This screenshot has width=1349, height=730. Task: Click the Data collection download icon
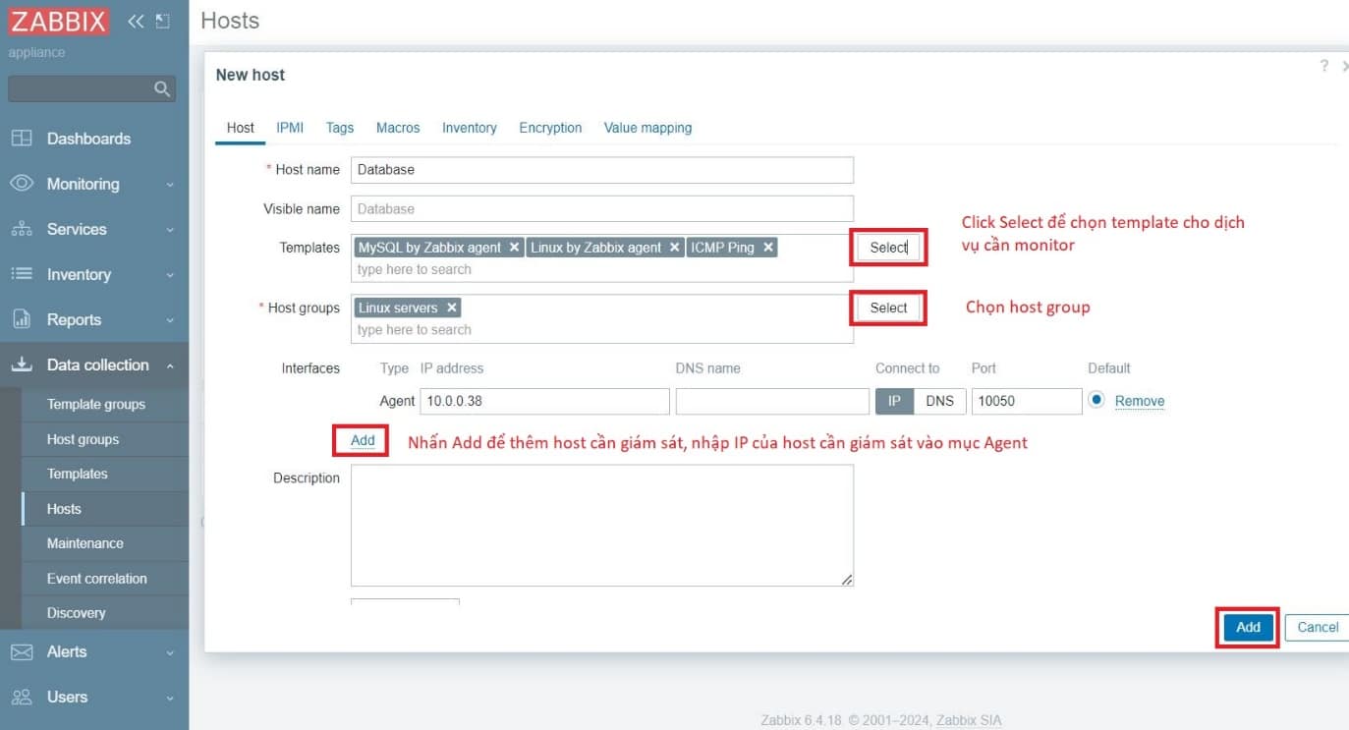pyautogui.click(x=22, y=365)
